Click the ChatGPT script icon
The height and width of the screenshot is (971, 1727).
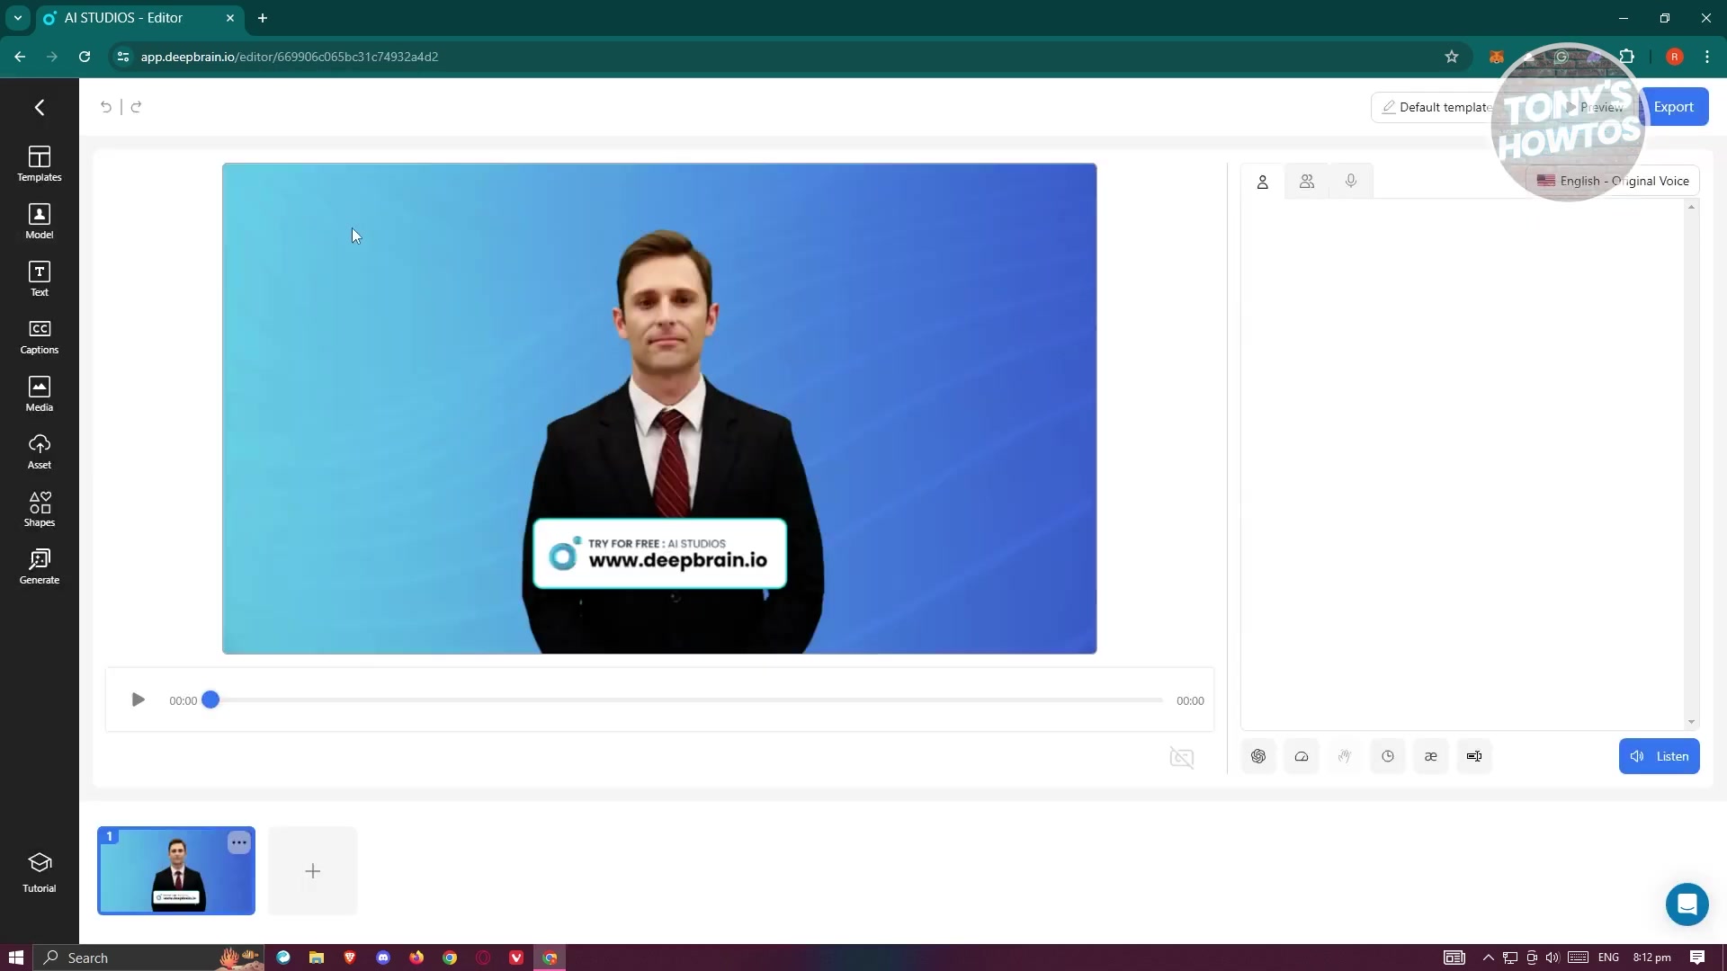coord(1258,756)
